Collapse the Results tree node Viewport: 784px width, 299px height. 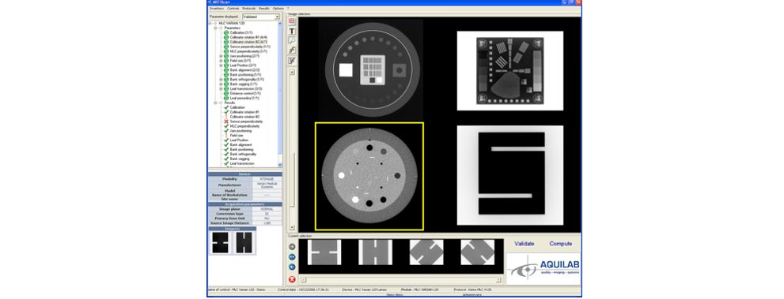click(216, 103)
